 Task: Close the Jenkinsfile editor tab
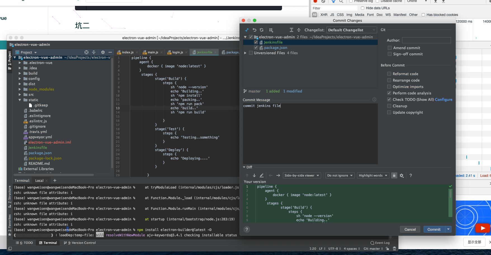click(x=215, y=52)
